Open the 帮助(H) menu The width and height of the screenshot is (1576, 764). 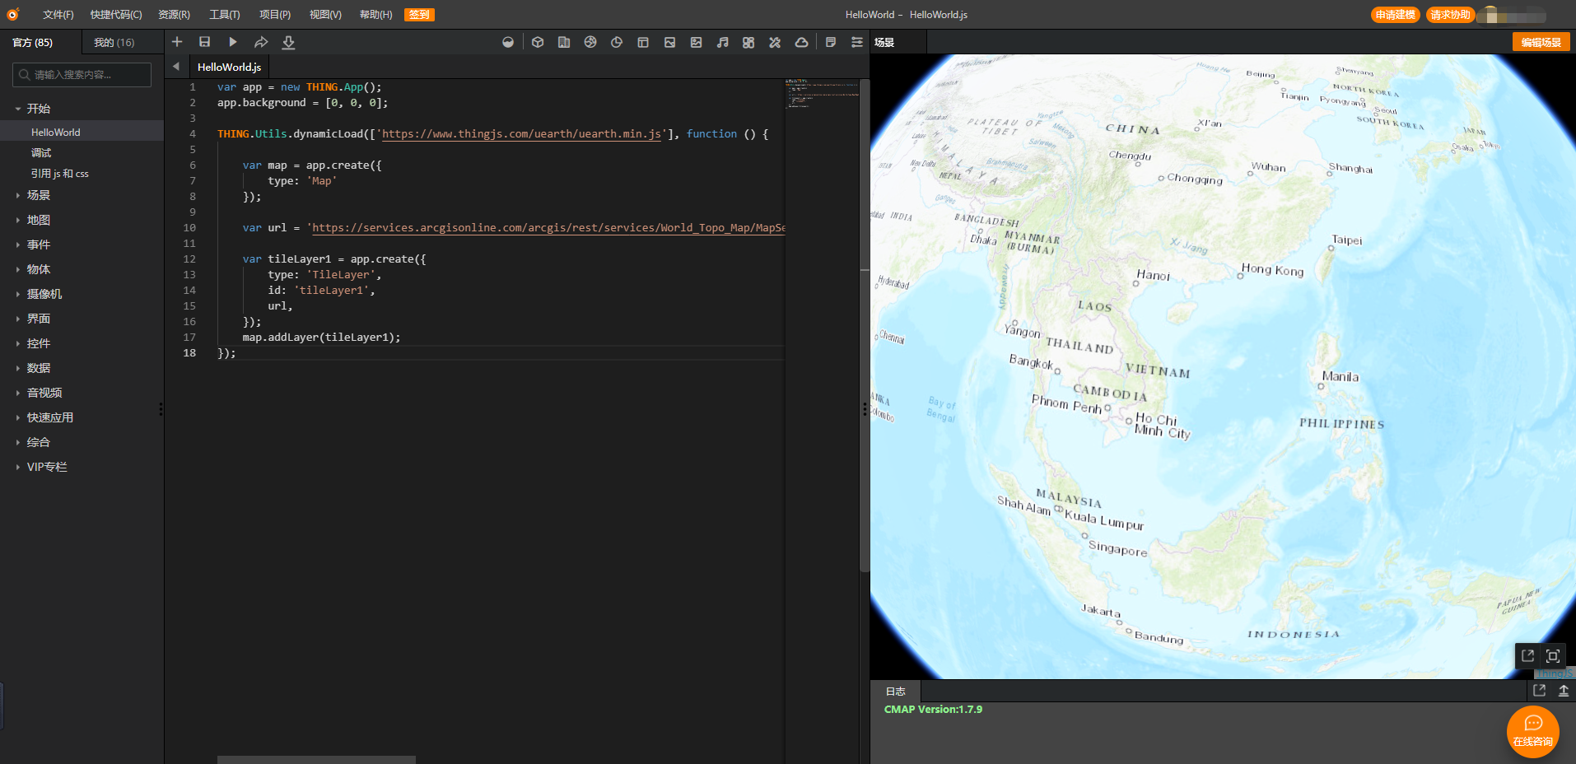[375, 15]
